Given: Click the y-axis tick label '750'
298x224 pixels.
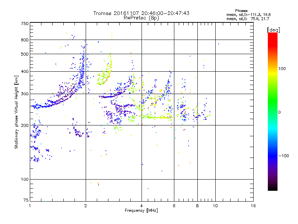Looking at the screenshot, I should 25,24.
